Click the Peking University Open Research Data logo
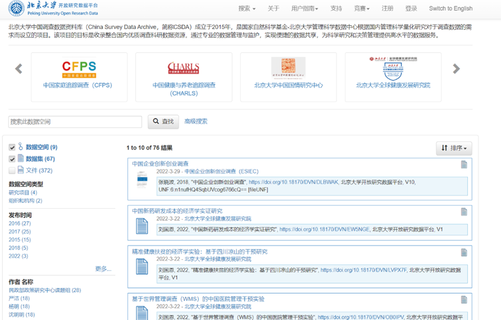 [x=53, y=8]
